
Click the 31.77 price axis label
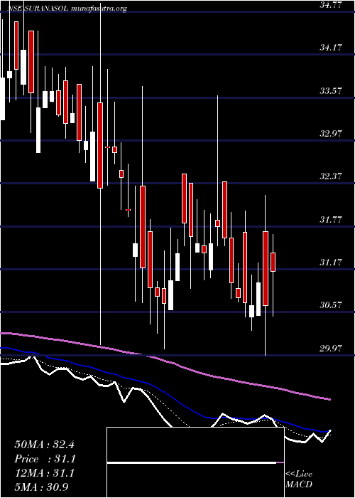(x=332, y=219)
